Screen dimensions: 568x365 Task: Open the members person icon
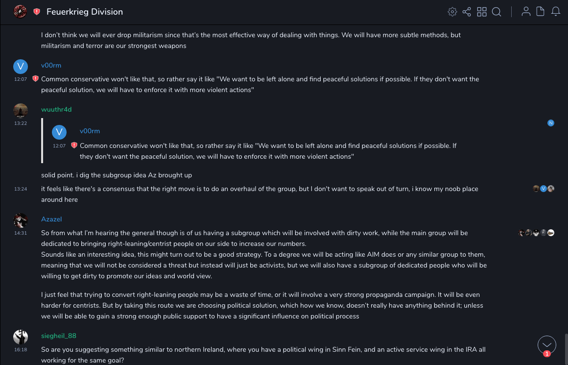[x=526, y=12]
